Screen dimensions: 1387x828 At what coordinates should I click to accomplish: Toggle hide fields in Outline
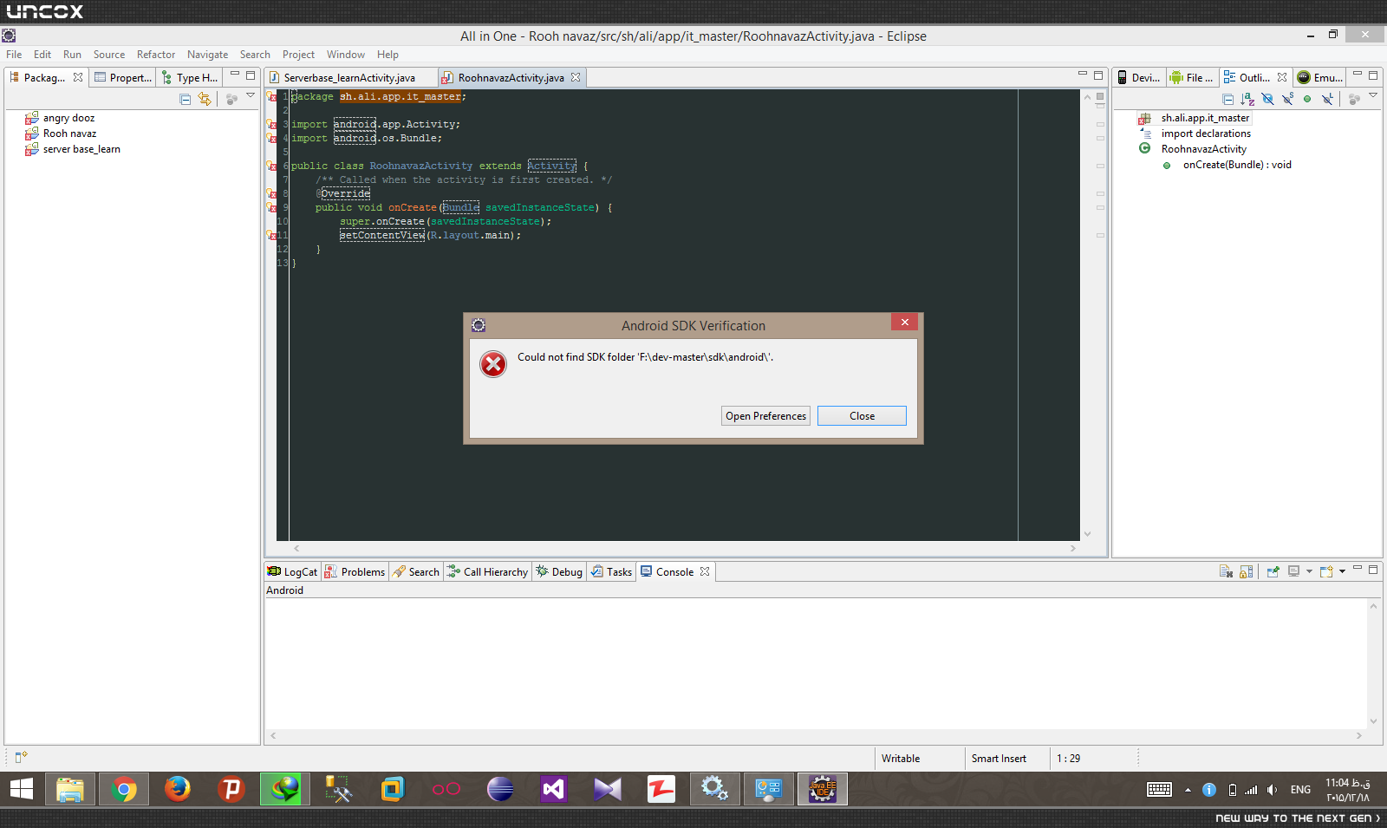click(x=1267, y=99)
